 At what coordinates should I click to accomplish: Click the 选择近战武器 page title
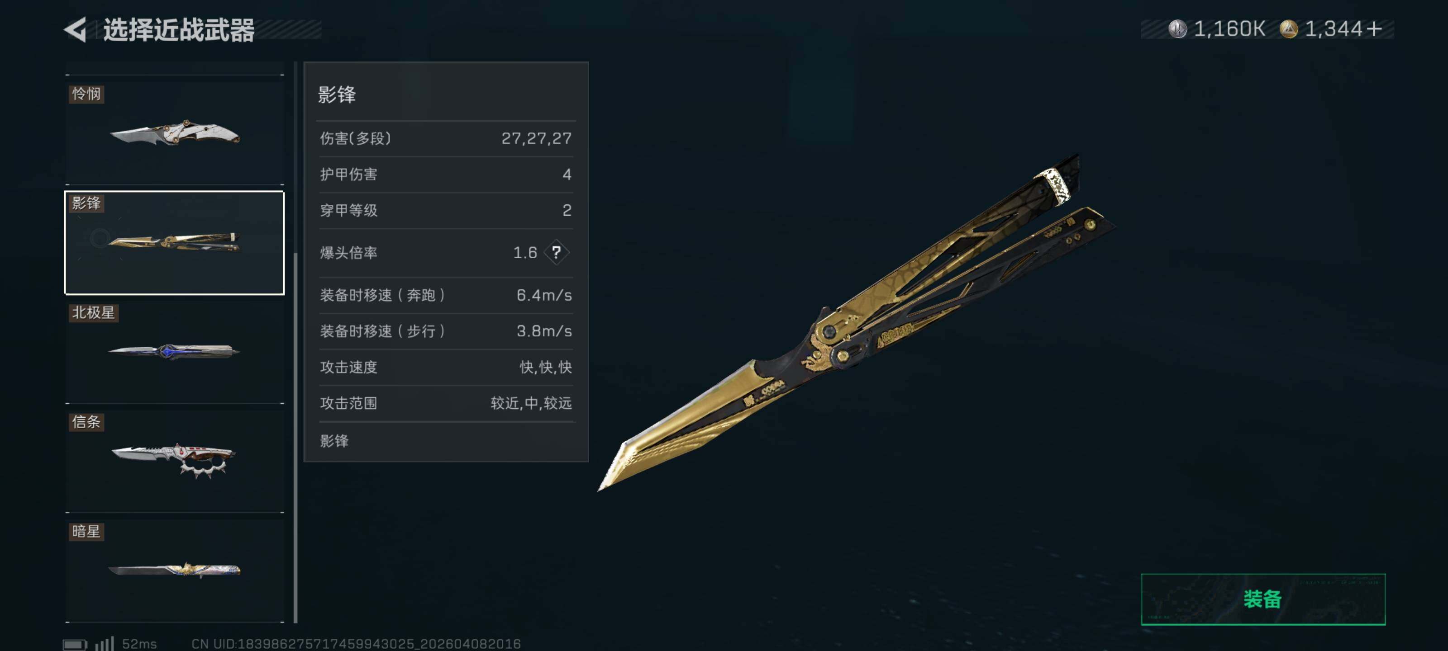(179, 30)
